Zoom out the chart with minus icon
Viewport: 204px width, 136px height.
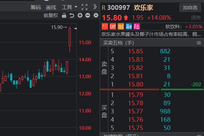(x=88, y=16)
